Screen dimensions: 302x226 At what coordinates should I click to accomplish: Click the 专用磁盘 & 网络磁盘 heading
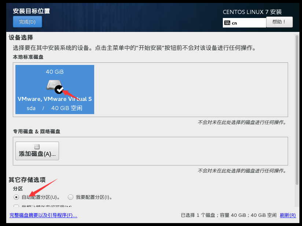click(37, 131)
